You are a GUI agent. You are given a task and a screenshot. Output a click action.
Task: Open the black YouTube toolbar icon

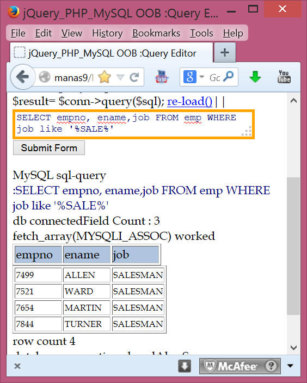click(284, 77)
